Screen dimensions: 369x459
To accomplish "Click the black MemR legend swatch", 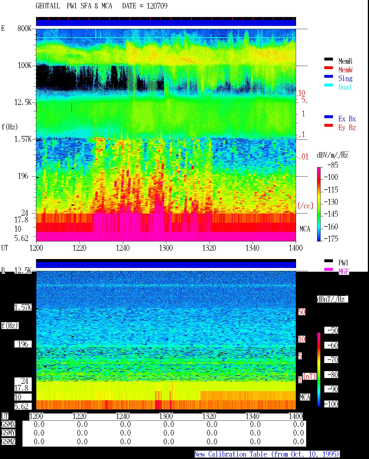I will (329, 59).
